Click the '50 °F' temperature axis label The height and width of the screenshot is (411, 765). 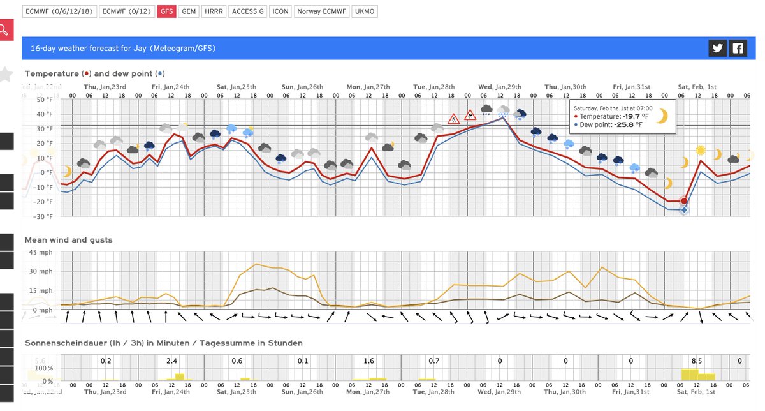point(43,99)
